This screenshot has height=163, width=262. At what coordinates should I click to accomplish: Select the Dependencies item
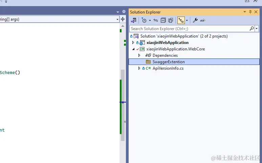tap(165, 55)
